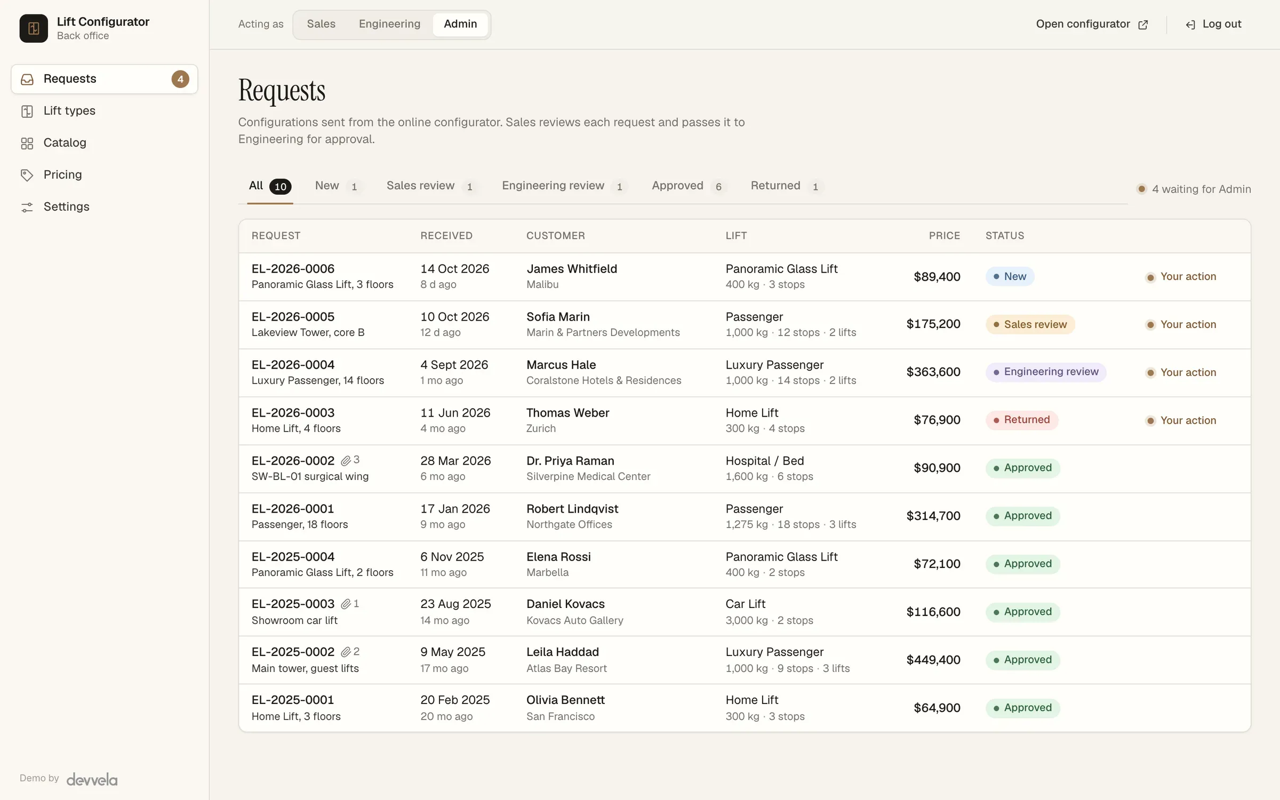Show the All requests tab
This screenshot has height=800, width=1280.
pos(270,186)
